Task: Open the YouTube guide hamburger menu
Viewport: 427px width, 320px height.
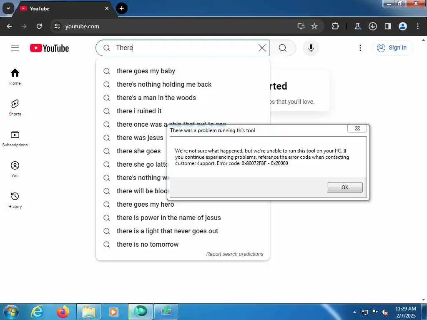Action: 15,48
